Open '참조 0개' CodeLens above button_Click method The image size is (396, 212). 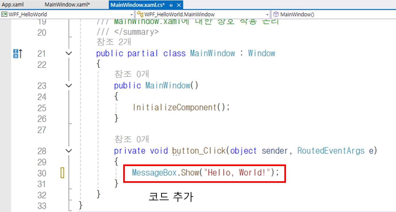132,139
